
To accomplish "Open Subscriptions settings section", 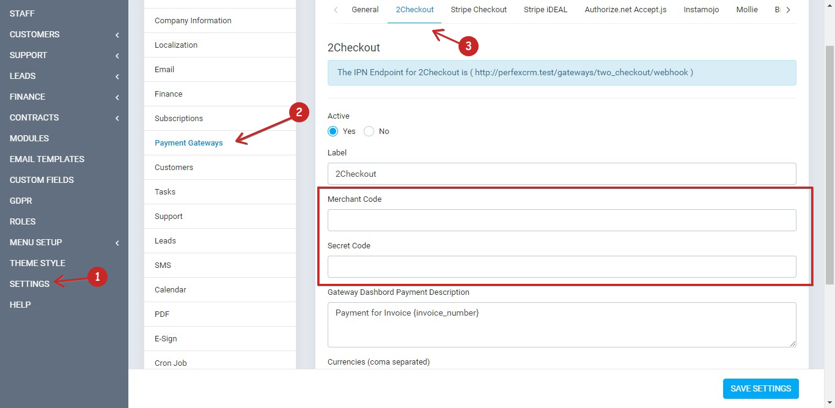I will coord(220,119).
